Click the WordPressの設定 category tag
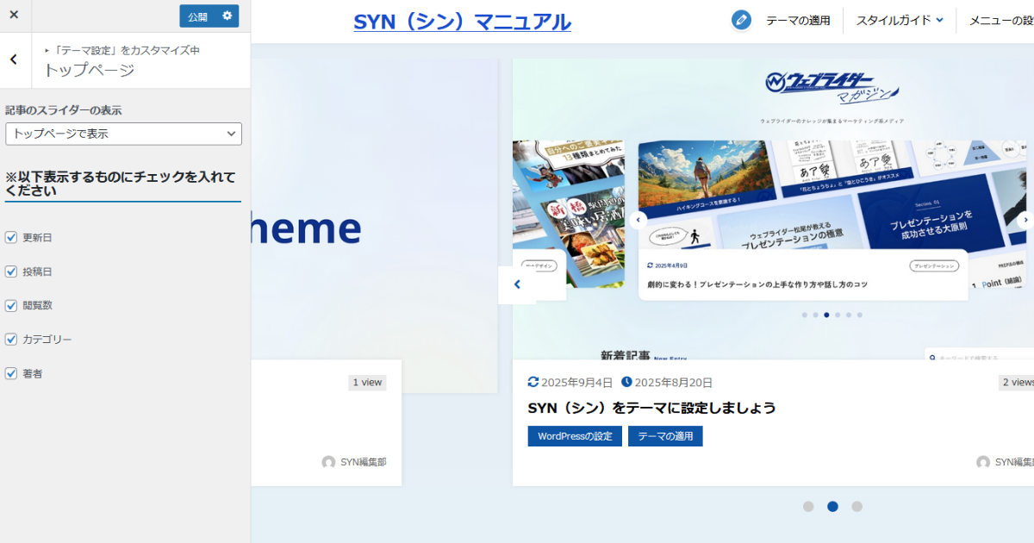The height and width of the screenshot is (543, 1034). [575, 436]
